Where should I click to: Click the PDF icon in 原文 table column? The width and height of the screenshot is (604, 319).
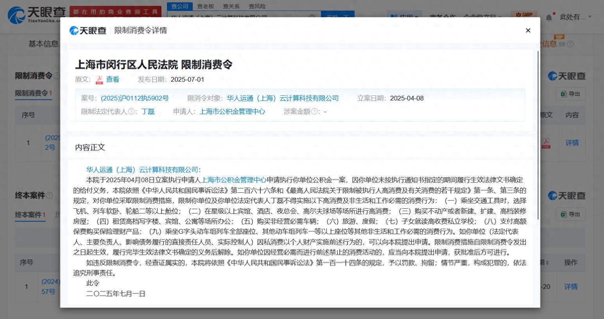click(546, 143)
